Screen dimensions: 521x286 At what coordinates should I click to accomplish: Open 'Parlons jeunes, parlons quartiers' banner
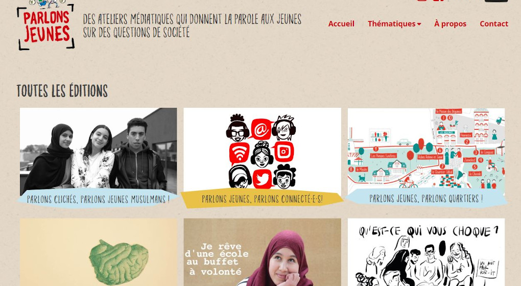426,198
